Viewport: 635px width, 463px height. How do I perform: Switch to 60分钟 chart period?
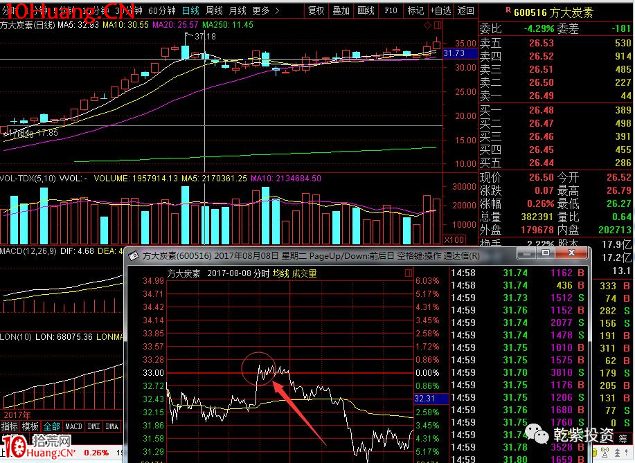click(x=162, y=11)
